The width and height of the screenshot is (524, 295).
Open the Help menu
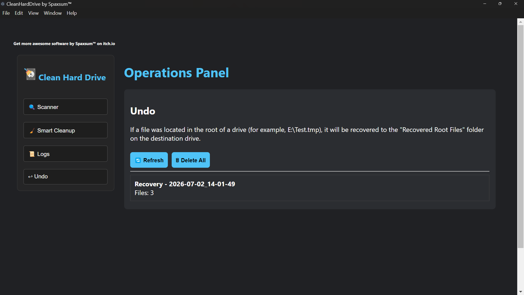click(x=72, y=13)
